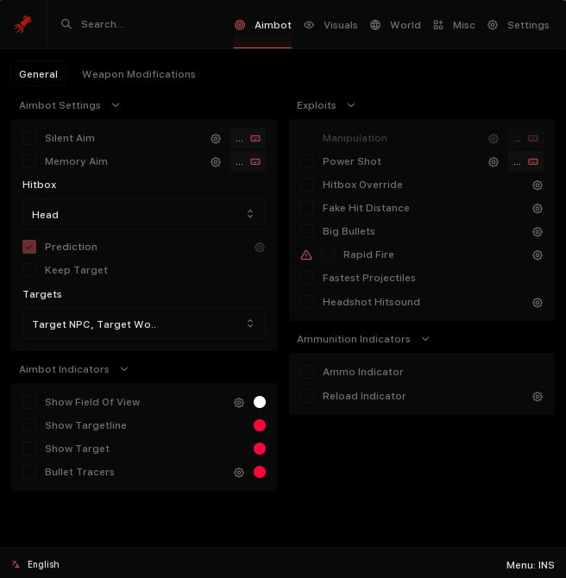Toggle Rapid Fire checkbox
The height and width of the screenshot is (578, 566).
coord(328,254)
